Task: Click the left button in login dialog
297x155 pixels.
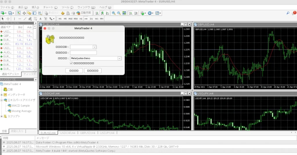Action: point(74,71)
